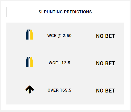Open the WCE +12.5 line prediction
The image size is (131, 112).
[60, 63]
